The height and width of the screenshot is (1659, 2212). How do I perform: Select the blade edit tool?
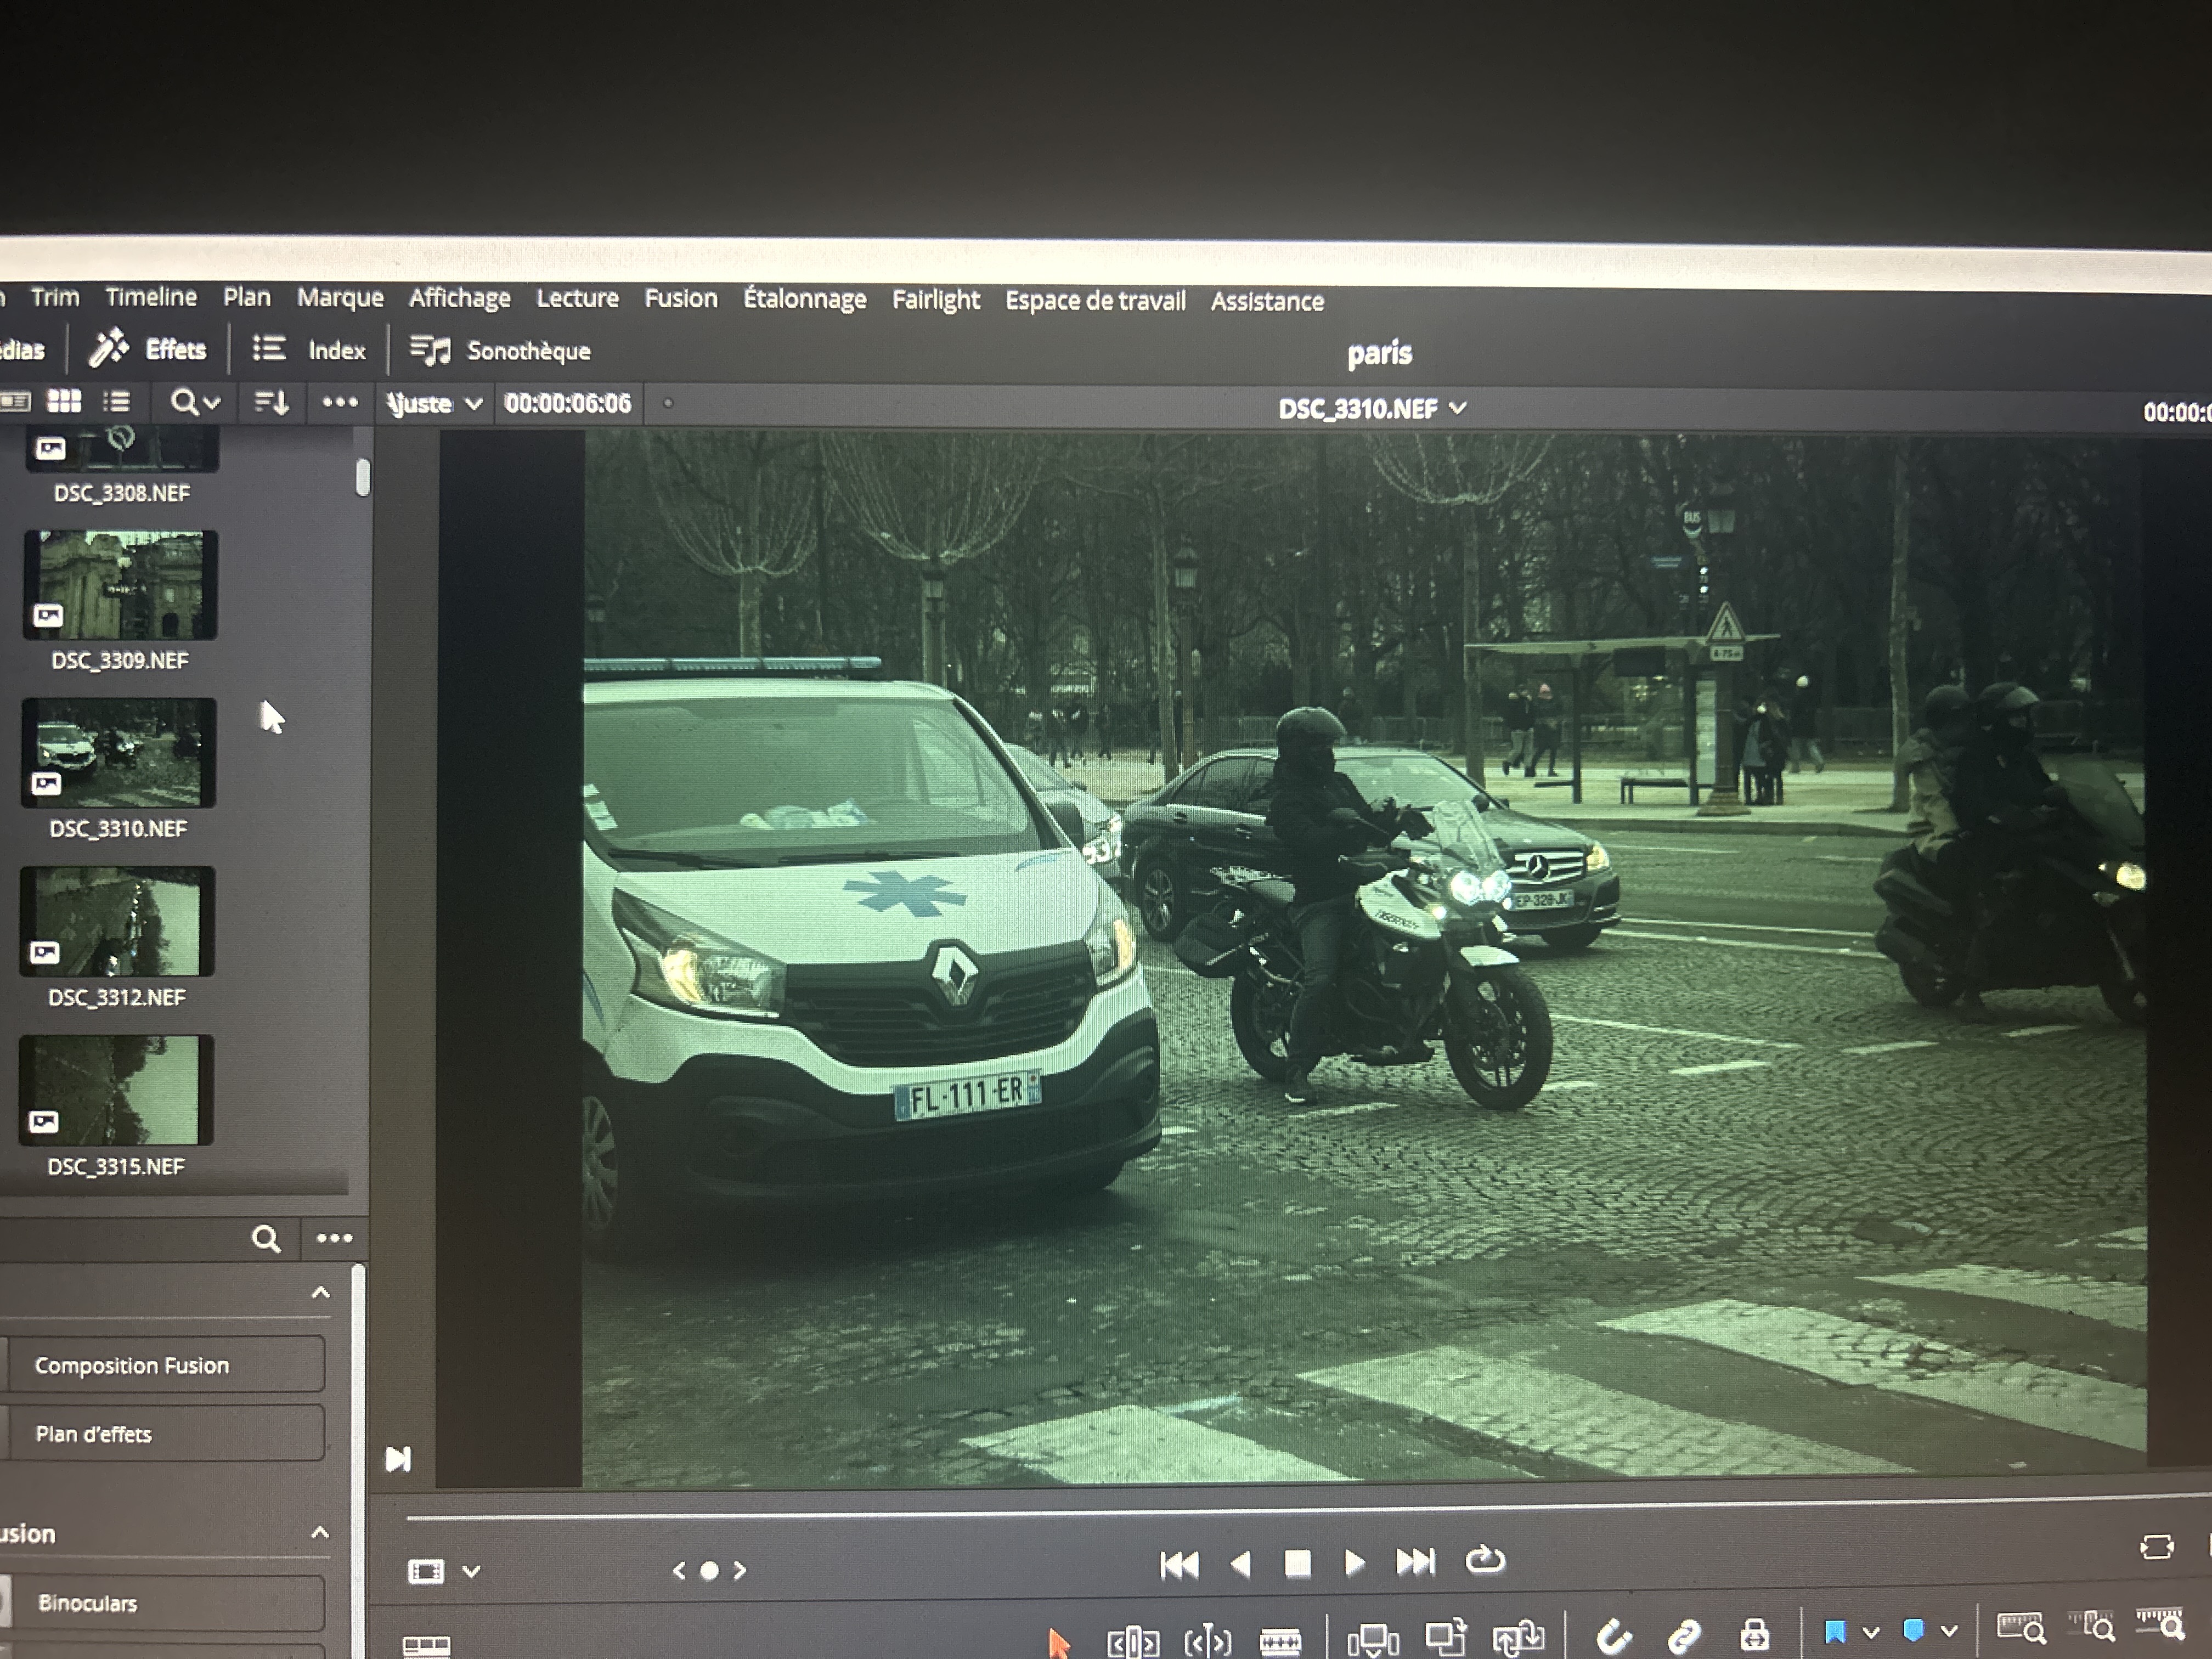point(1279,1641)
